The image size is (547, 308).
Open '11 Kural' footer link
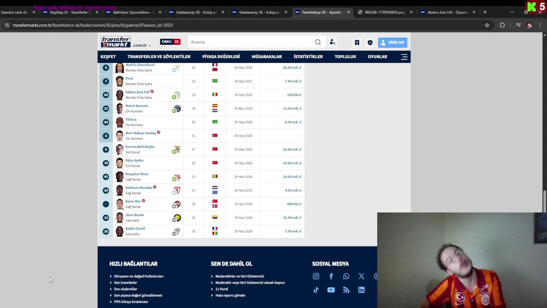221,289
